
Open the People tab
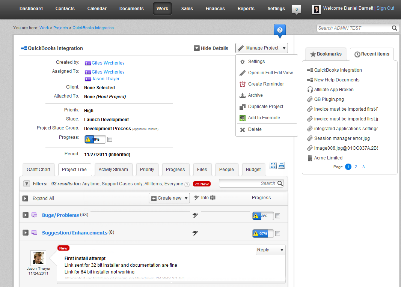tap(226, 170)
